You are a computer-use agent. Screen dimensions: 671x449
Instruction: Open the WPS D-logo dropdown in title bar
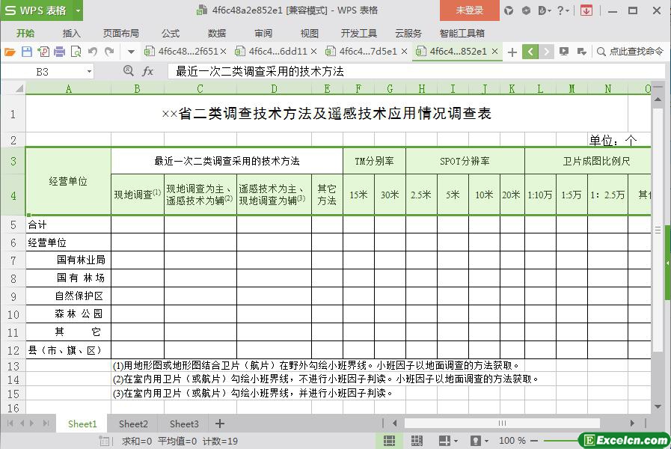coord(545,10)
